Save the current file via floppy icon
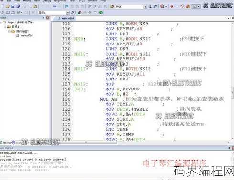This screenshot has height=180, width=234. tap(13, 6)
